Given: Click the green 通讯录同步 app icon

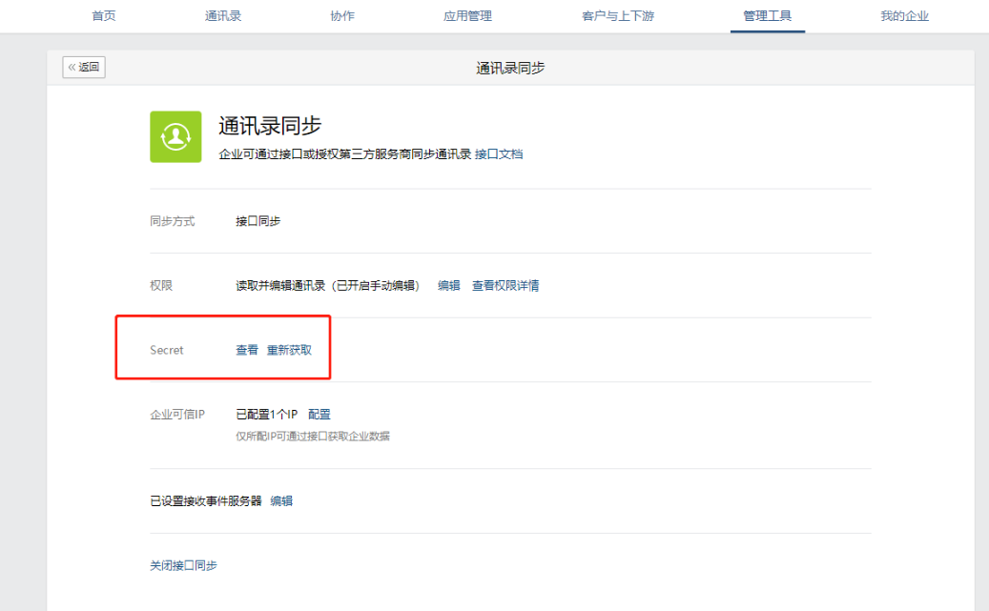Looking at the screenshot, I should (x=175, y=136).
